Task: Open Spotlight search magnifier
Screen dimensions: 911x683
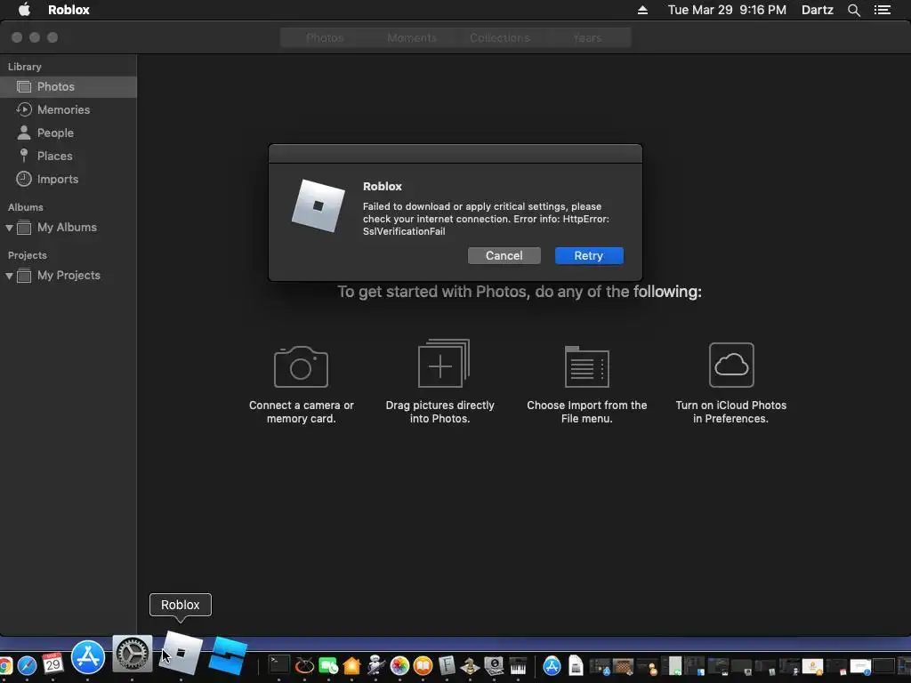Action: 854,10
